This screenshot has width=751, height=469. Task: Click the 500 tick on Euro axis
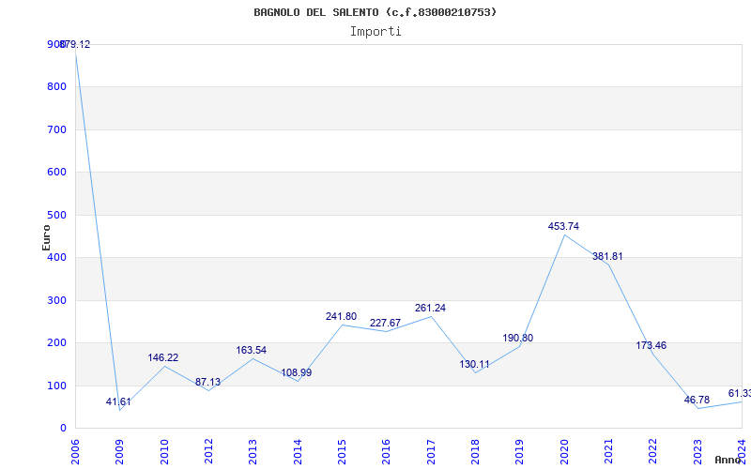click(56, 216)
